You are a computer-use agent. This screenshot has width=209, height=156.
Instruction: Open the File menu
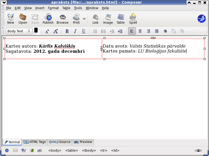coord(9,8)
